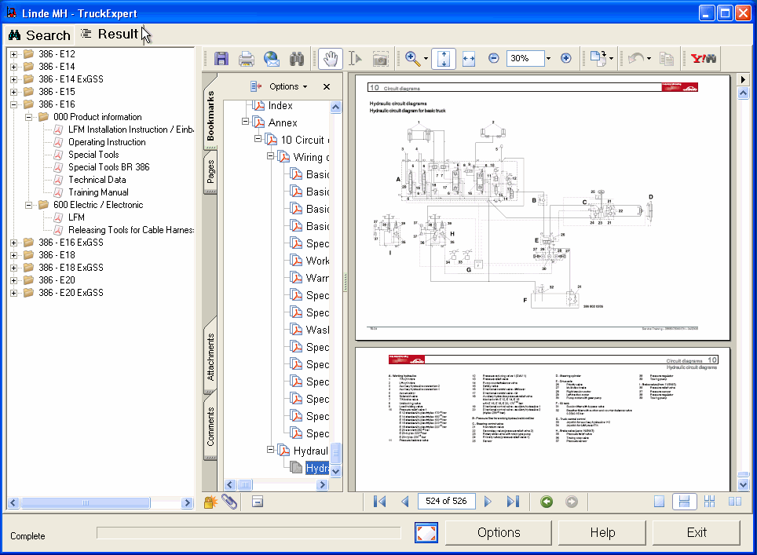Close the bookmarks panel with X

[327, 86]
